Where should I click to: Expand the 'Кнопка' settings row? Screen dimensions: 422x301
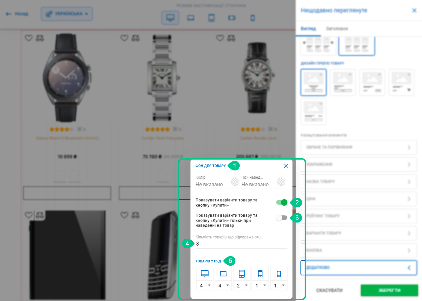[359, 250]
